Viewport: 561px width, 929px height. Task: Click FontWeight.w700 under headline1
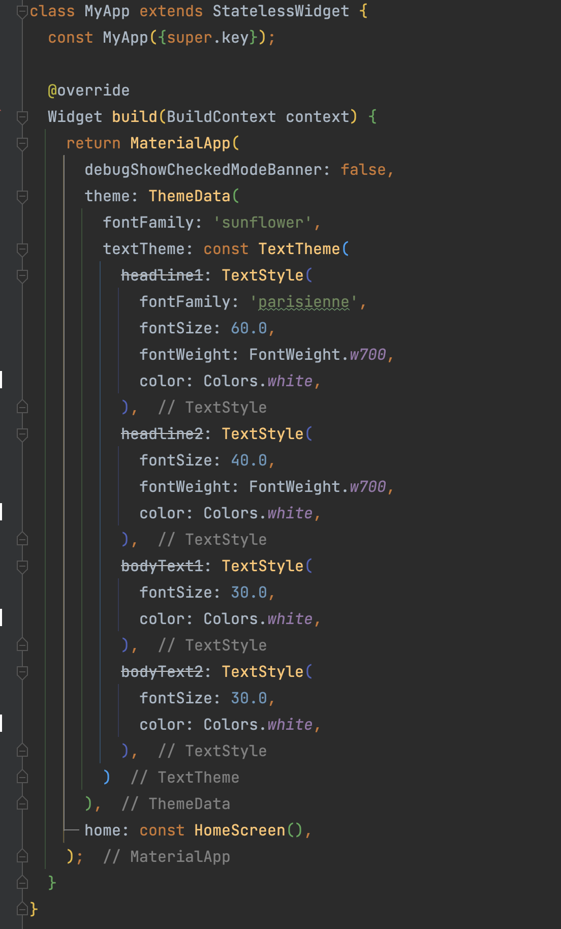(x=318, y=355)
